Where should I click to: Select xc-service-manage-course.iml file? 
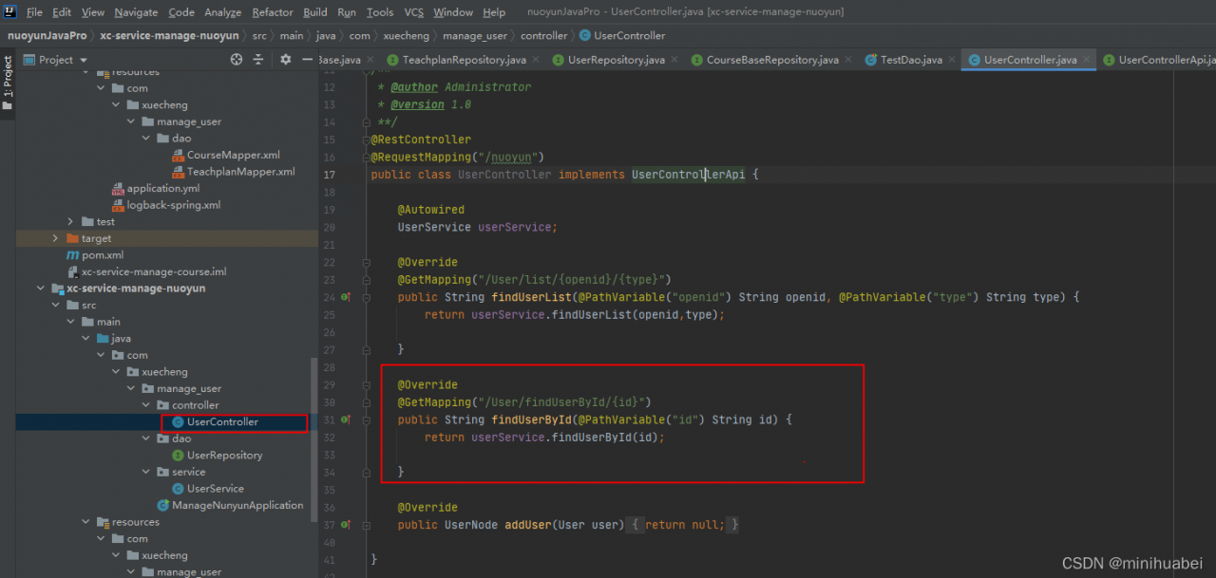point(146,271)
